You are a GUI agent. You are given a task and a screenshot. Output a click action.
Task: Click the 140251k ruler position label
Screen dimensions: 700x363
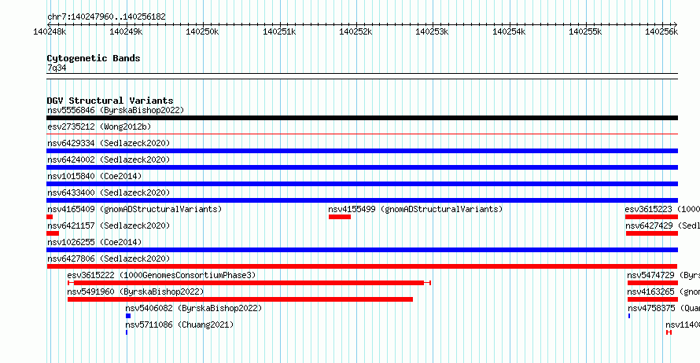click(x=279, y=31)
